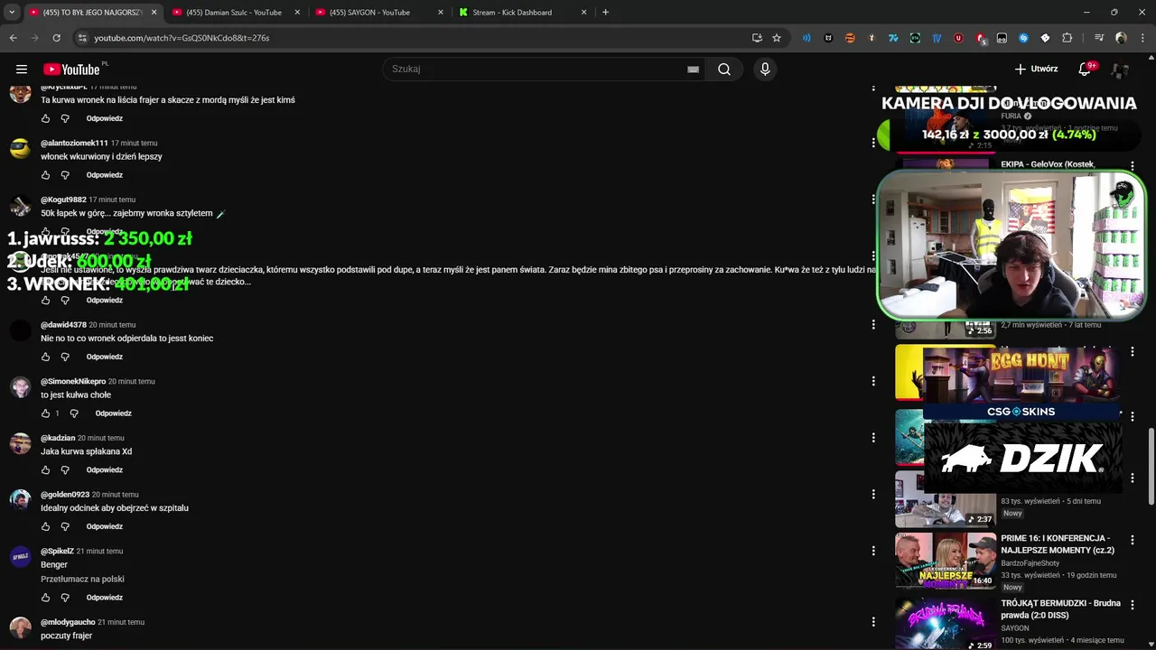Go back to the previous page

pos(13,38)
